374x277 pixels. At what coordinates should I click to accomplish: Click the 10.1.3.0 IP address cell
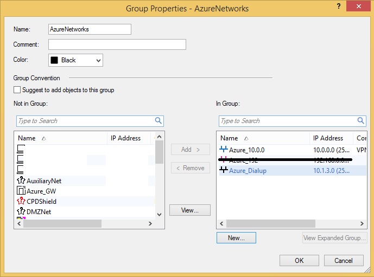pos(331,171)
